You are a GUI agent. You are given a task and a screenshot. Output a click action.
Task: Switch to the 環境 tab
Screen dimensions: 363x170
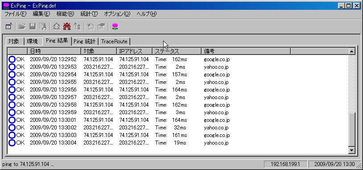pos(33,41)
